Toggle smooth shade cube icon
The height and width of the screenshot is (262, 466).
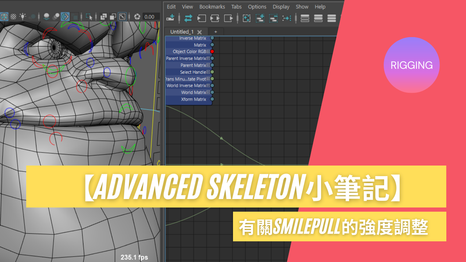[x=4, y=16]
